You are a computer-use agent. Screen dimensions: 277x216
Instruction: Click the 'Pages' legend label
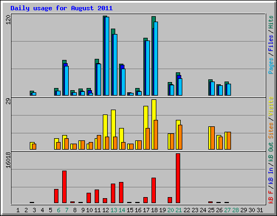(271, 66)
